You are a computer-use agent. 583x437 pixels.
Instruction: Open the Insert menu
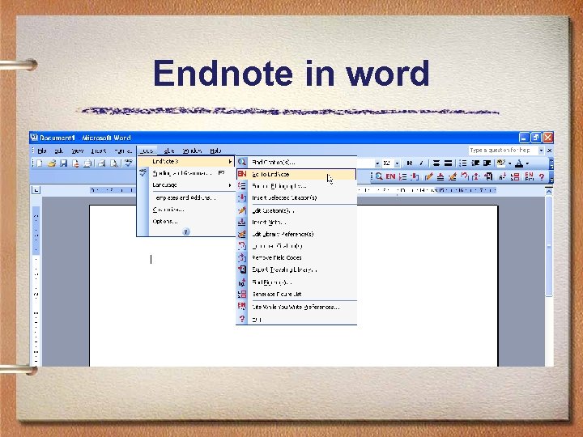coord(99,151)
